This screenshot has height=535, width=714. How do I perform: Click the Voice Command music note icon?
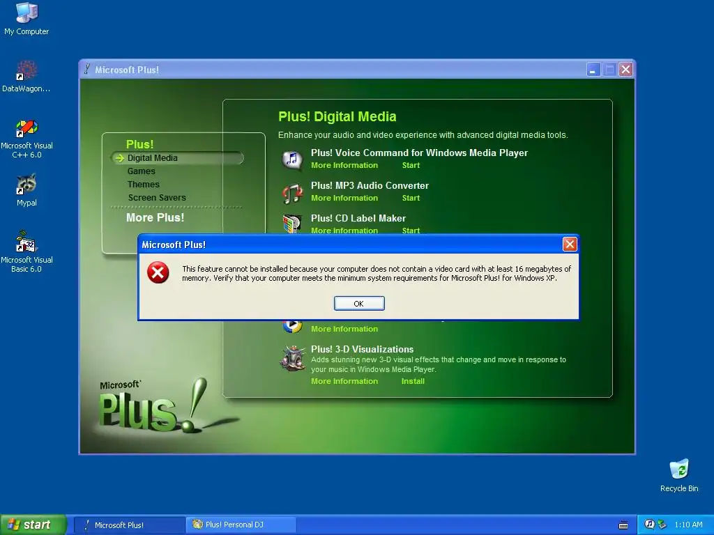(x=292, y=160)
